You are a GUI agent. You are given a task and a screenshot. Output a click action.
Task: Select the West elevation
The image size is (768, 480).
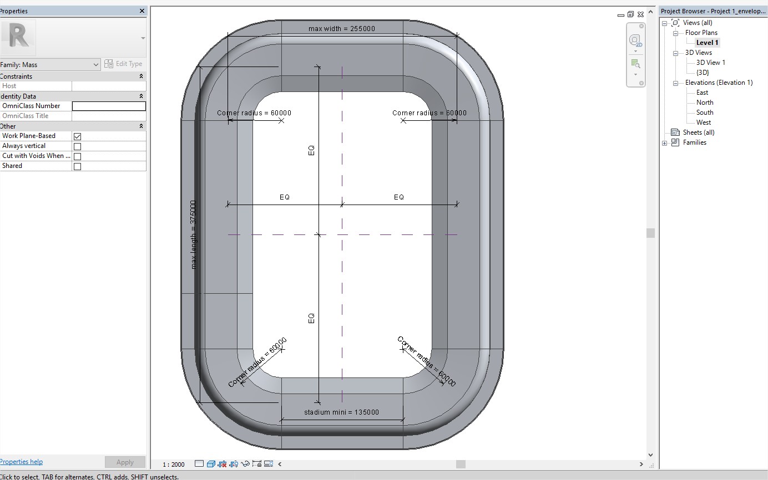point(704,122)
